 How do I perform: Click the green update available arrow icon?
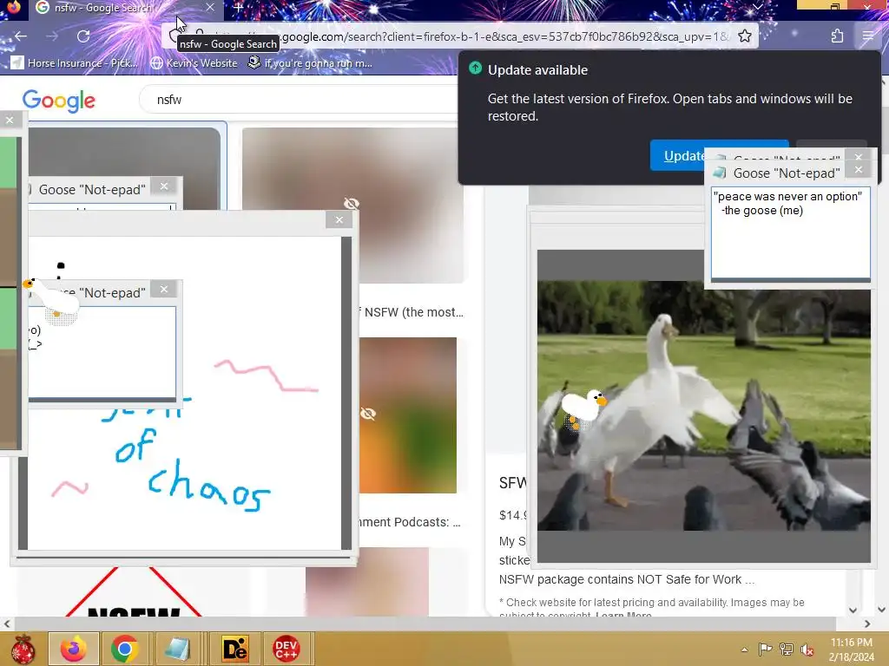click(x=475, y=69)
